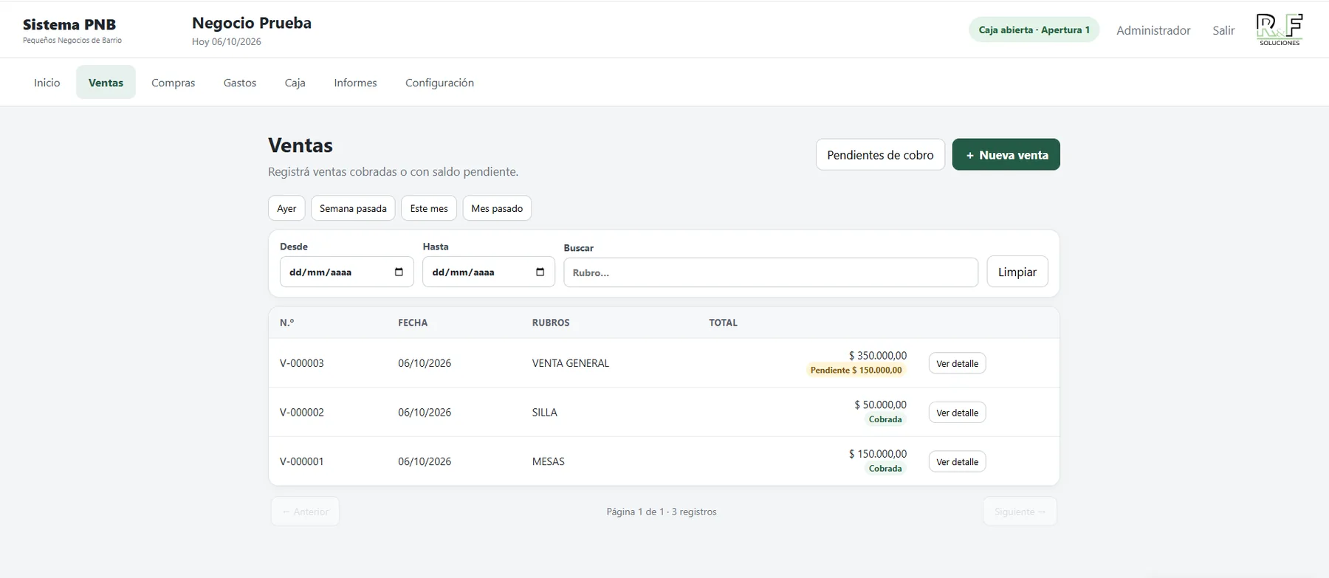Click the Cobrada badge under $ 50.000,00
The image size is (1329, 578).
(x=885, y=419)
